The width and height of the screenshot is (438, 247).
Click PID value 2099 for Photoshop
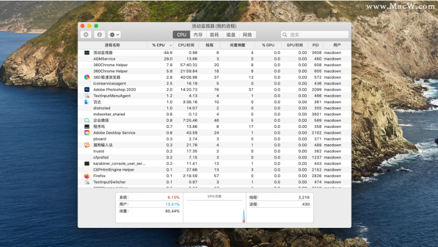click(317, 90)
